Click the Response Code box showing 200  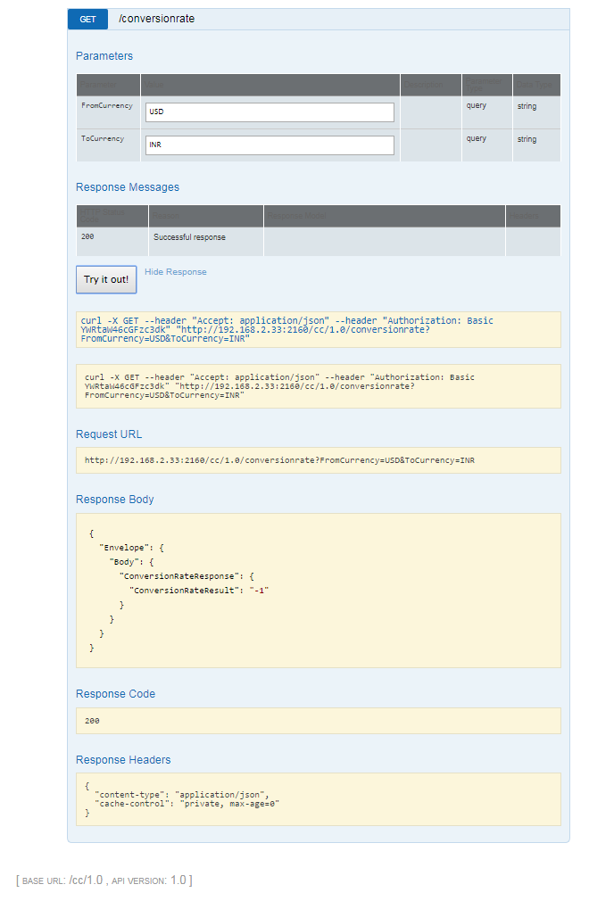coord(318,721)
